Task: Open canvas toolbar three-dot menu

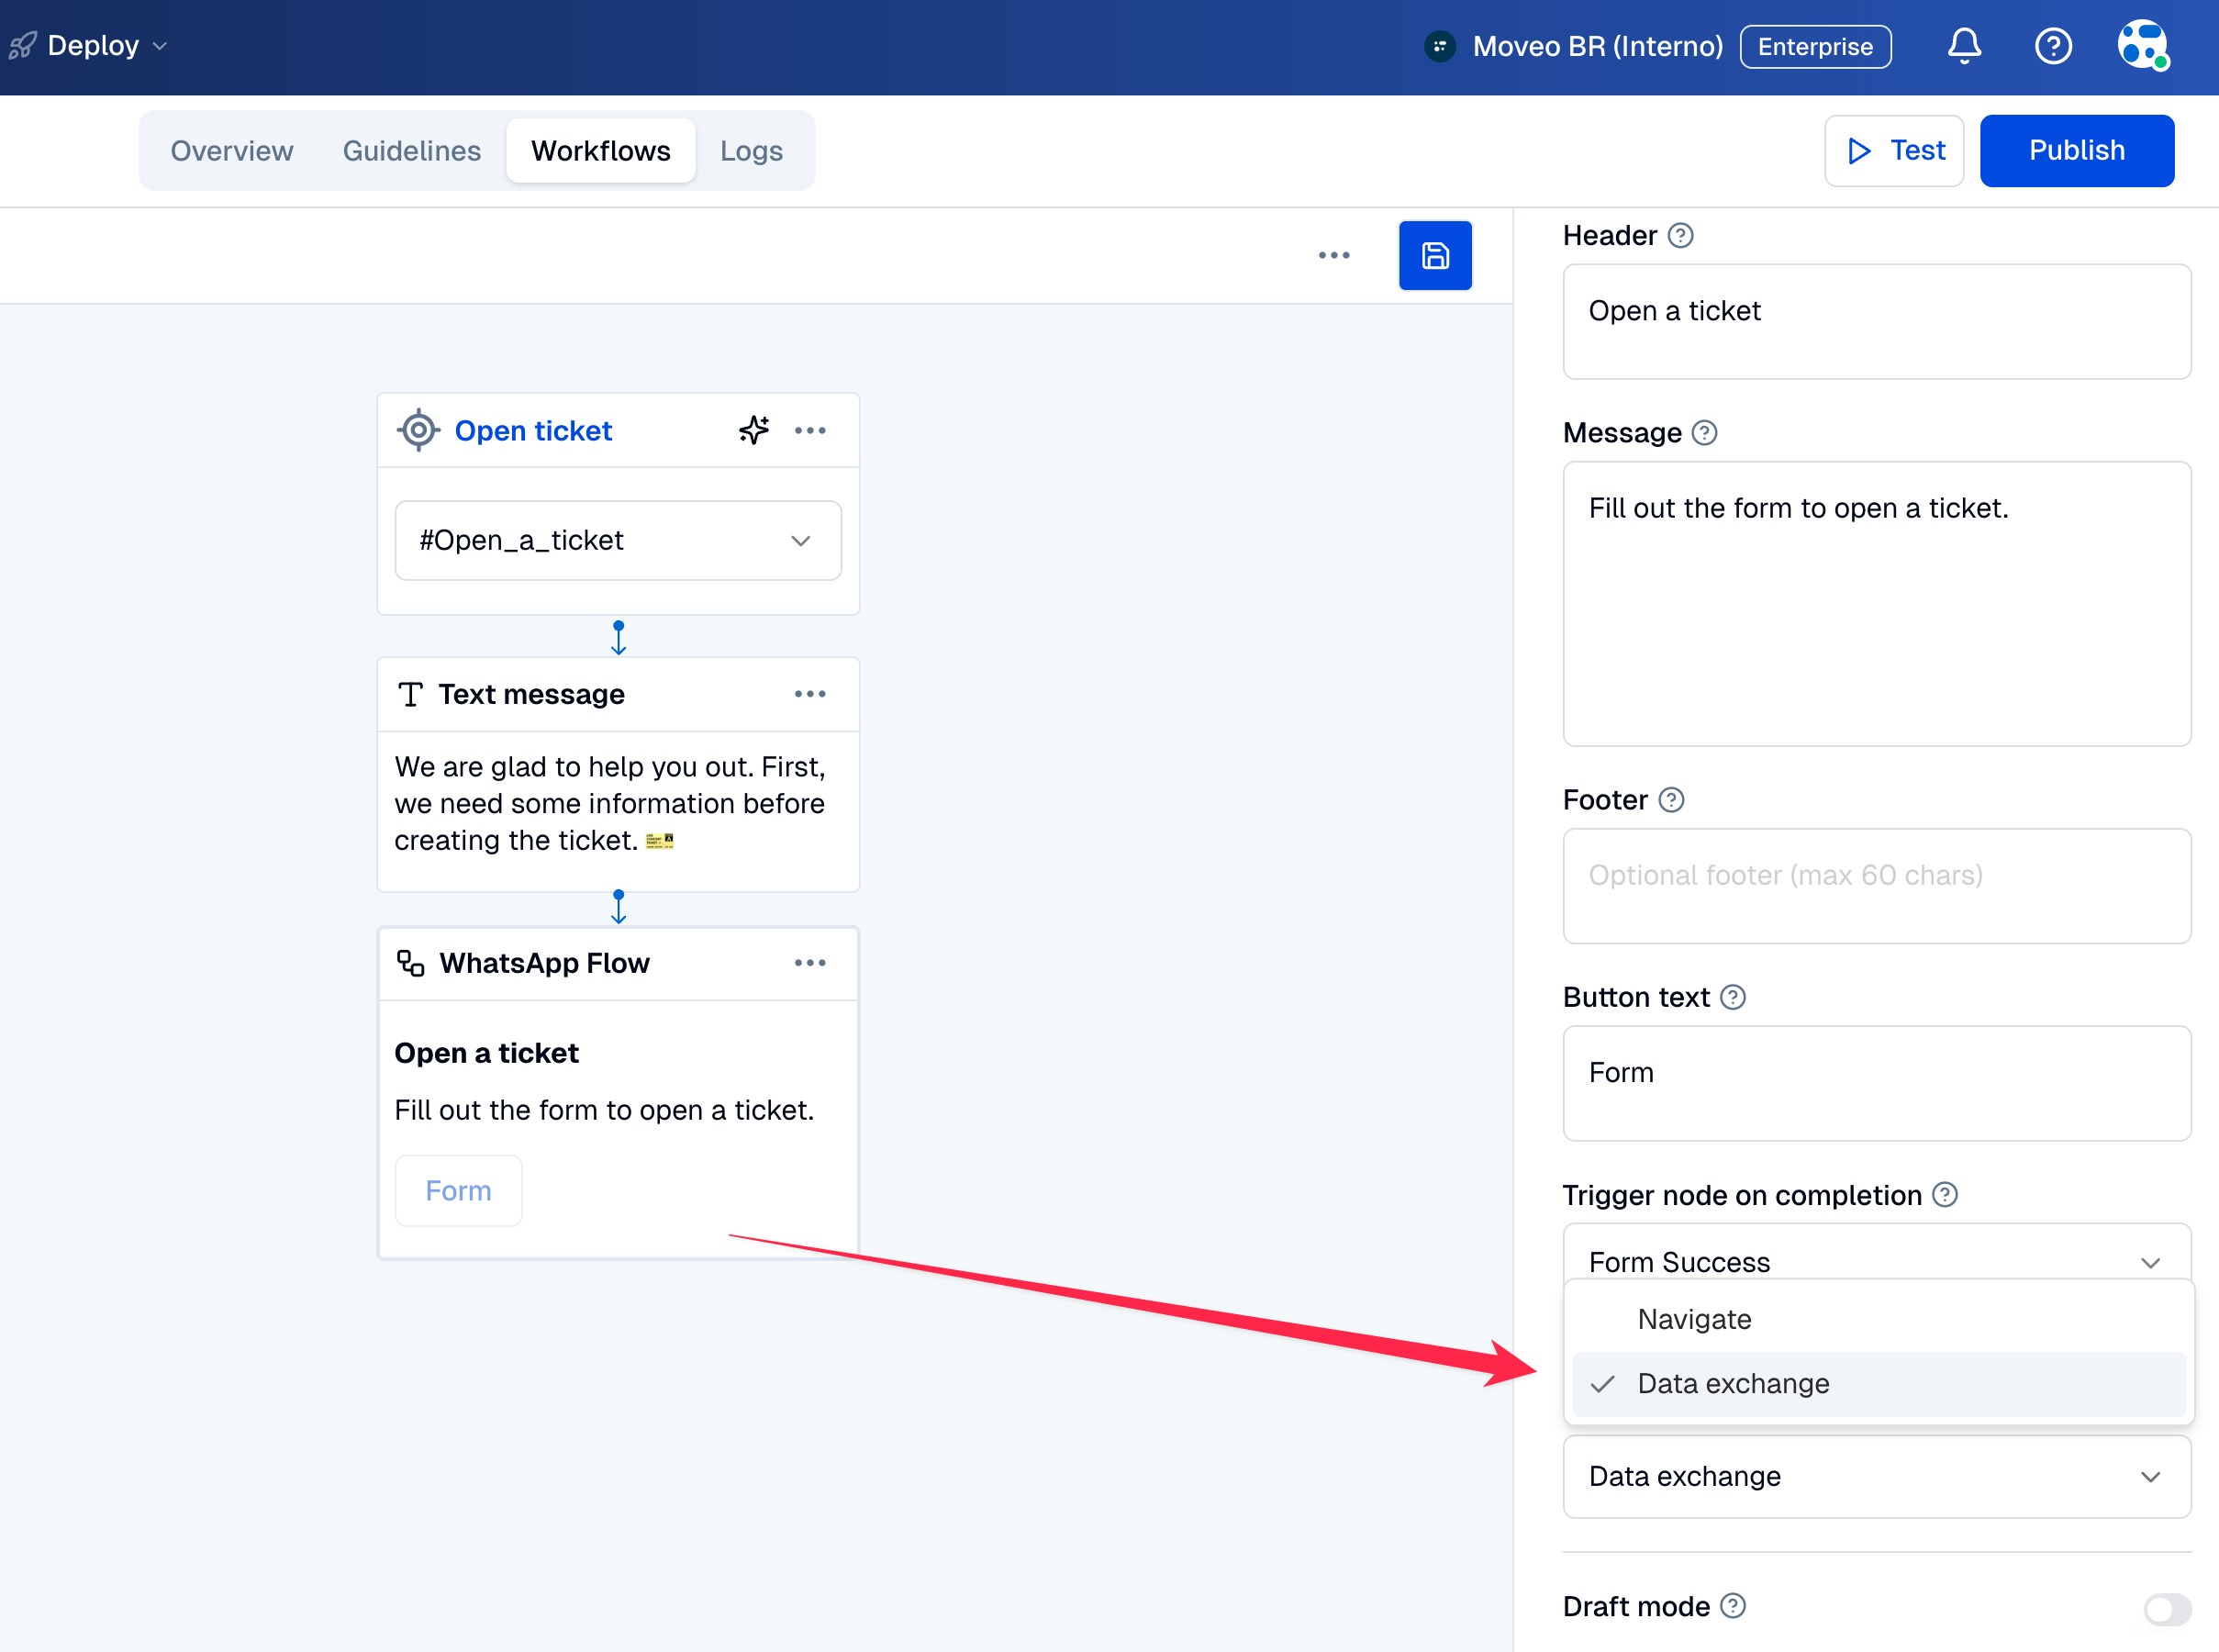Action: 1333,256
